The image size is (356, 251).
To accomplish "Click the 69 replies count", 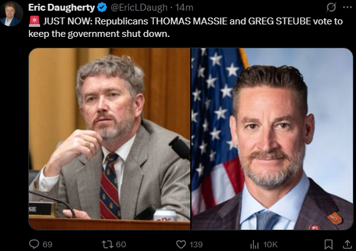I will 48,245.
